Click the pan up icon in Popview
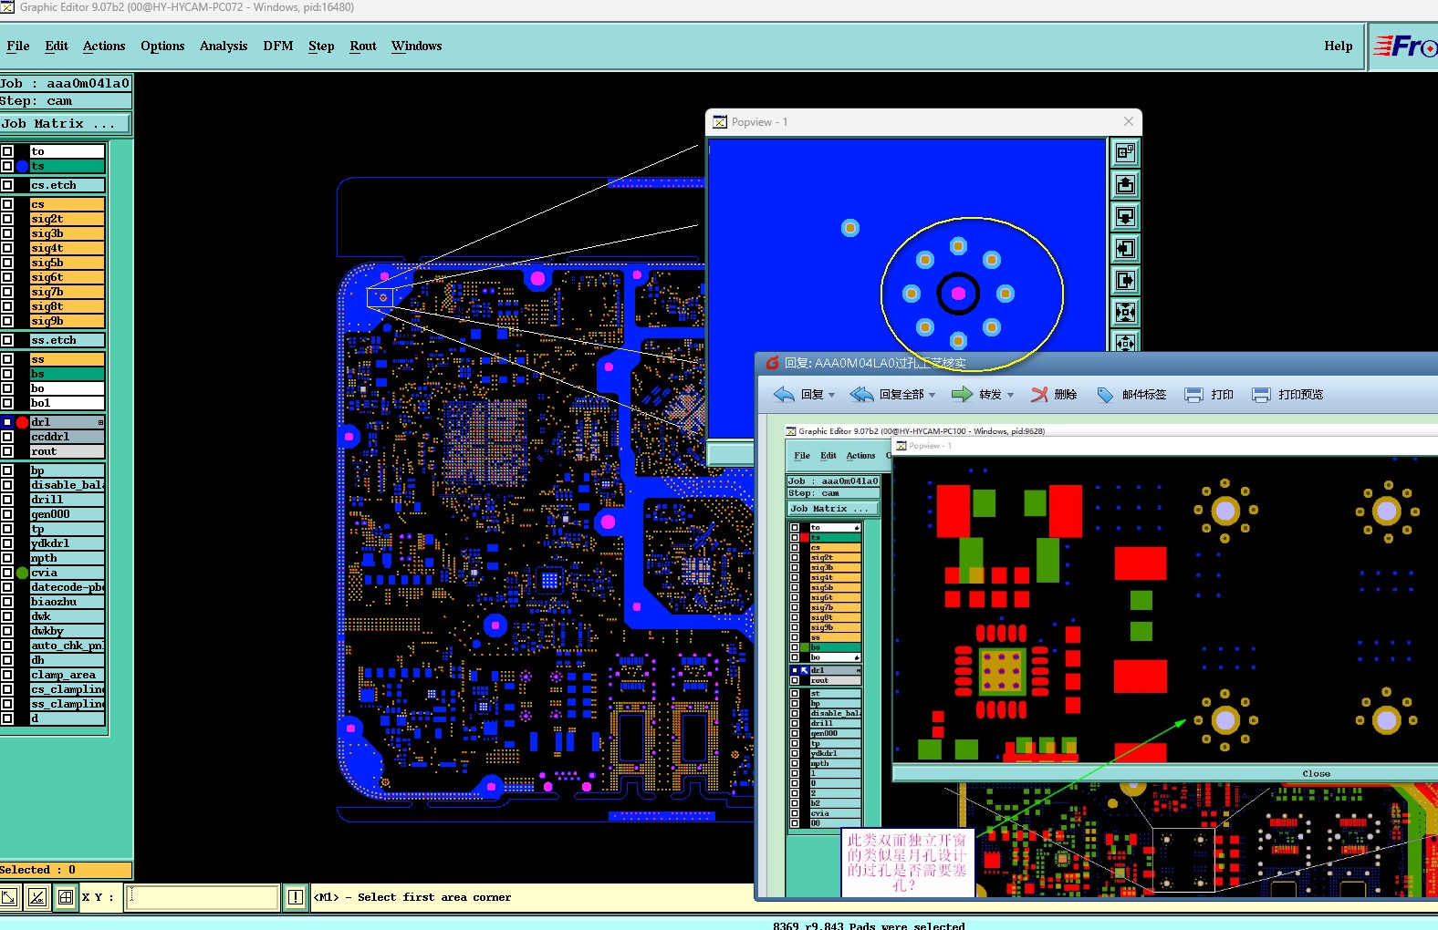 coord(1125,184)
